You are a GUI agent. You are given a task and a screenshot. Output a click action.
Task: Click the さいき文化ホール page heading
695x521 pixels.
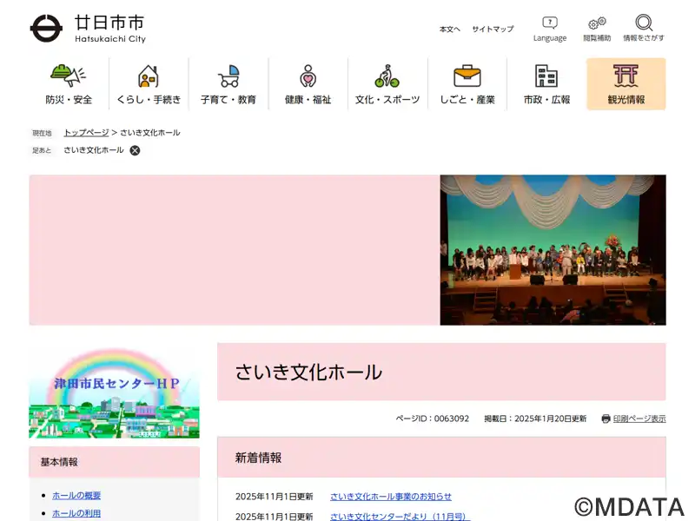click(x=308, y=372)
